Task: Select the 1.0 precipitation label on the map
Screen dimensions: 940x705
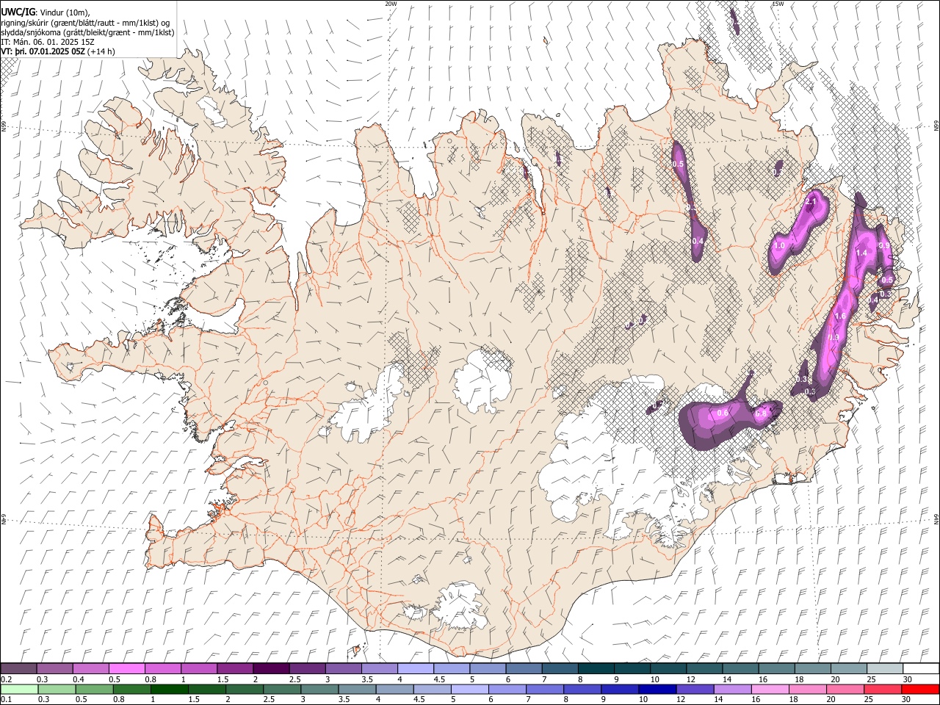Action: coord(779,245)
